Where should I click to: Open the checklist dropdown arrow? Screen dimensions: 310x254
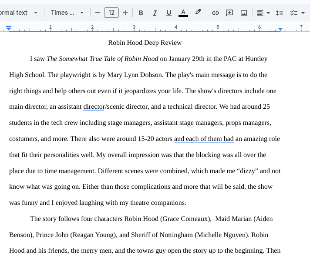click(x=303, y=13)
